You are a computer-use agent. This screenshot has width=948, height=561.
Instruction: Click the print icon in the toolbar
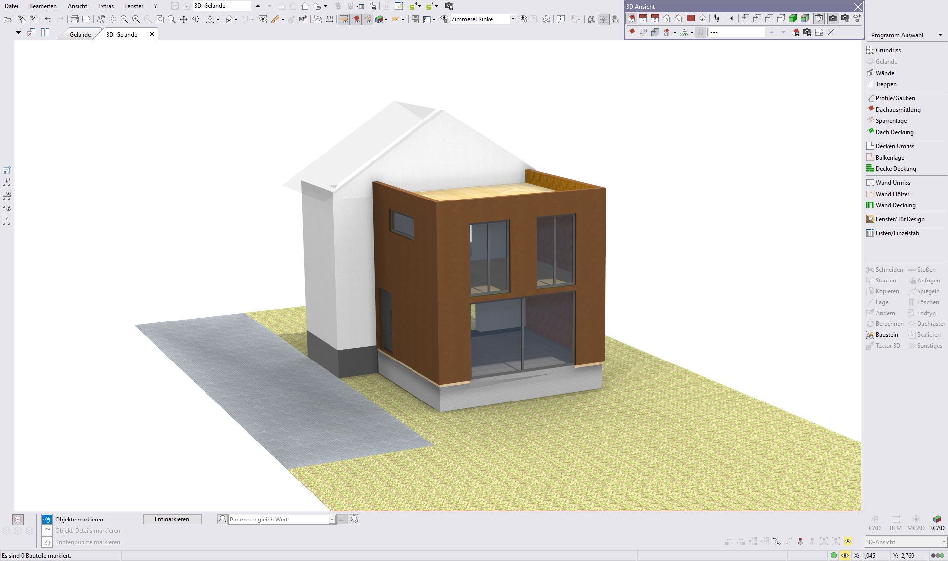[74, 19]
